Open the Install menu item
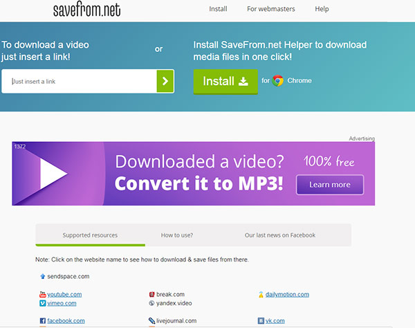 tap(218, 9)
